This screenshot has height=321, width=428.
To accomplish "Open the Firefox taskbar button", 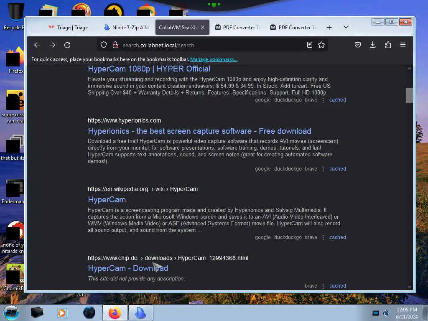I will pos(115,313).
